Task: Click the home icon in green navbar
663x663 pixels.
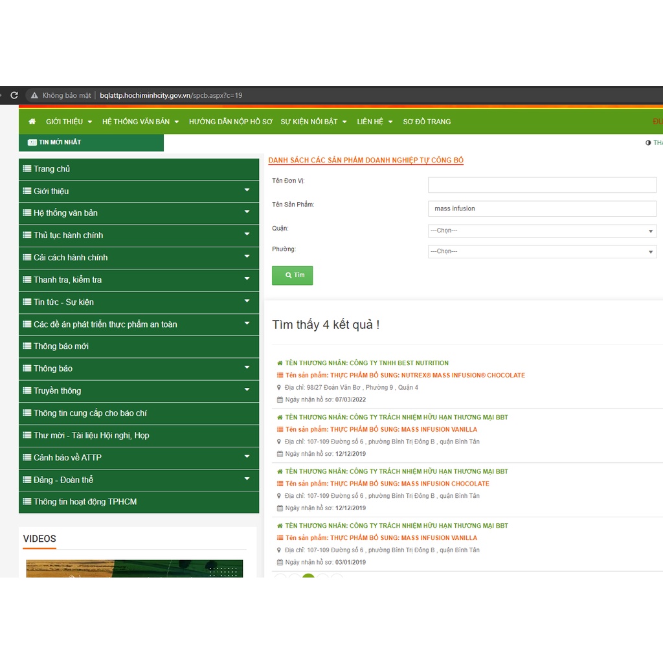Action: point(32,122)
